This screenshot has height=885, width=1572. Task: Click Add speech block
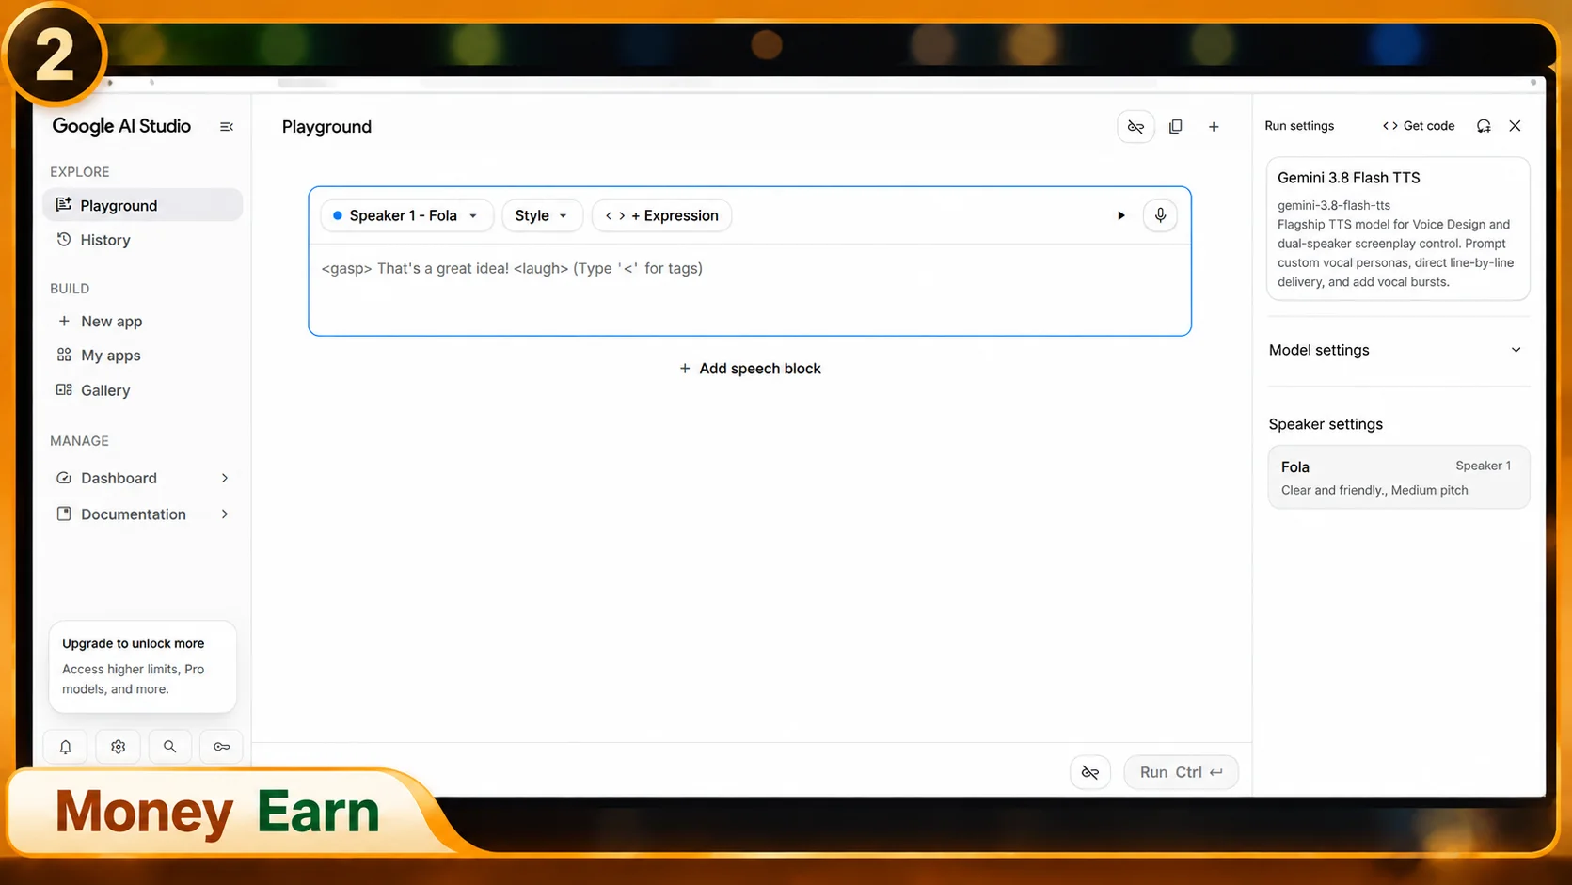click(x=750, y=369)
